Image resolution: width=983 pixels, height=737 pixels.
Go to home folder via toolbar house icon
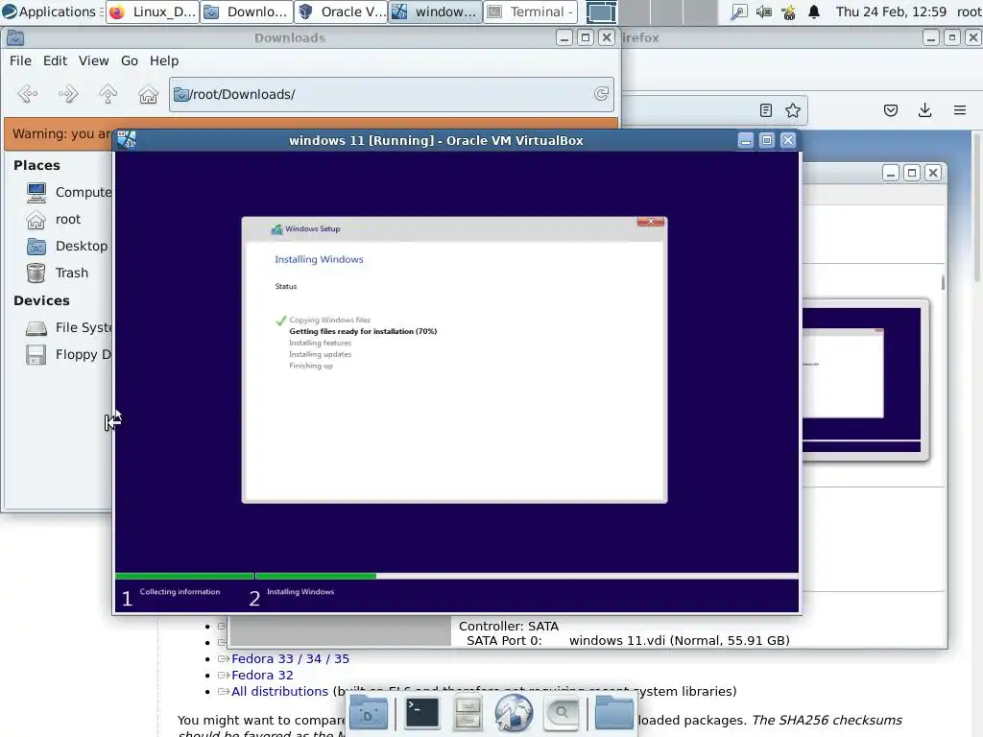(x=148, y=94)
